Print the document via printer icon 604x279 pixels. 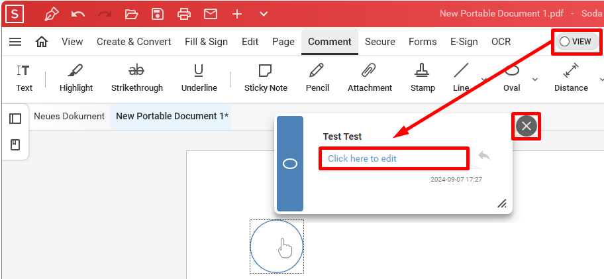tap(184, 15)
